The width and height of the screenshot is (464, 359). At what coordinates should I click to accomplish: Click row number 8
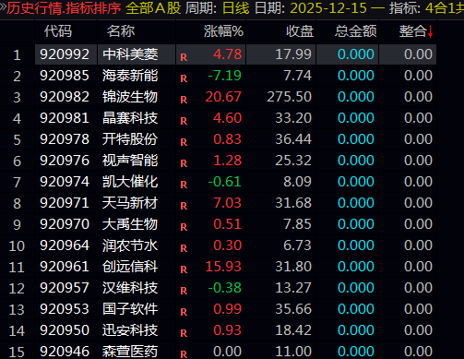(17, 204)
